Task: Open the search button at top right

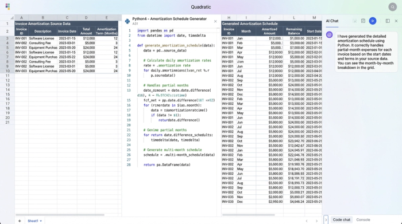Action: click(392, 7)
